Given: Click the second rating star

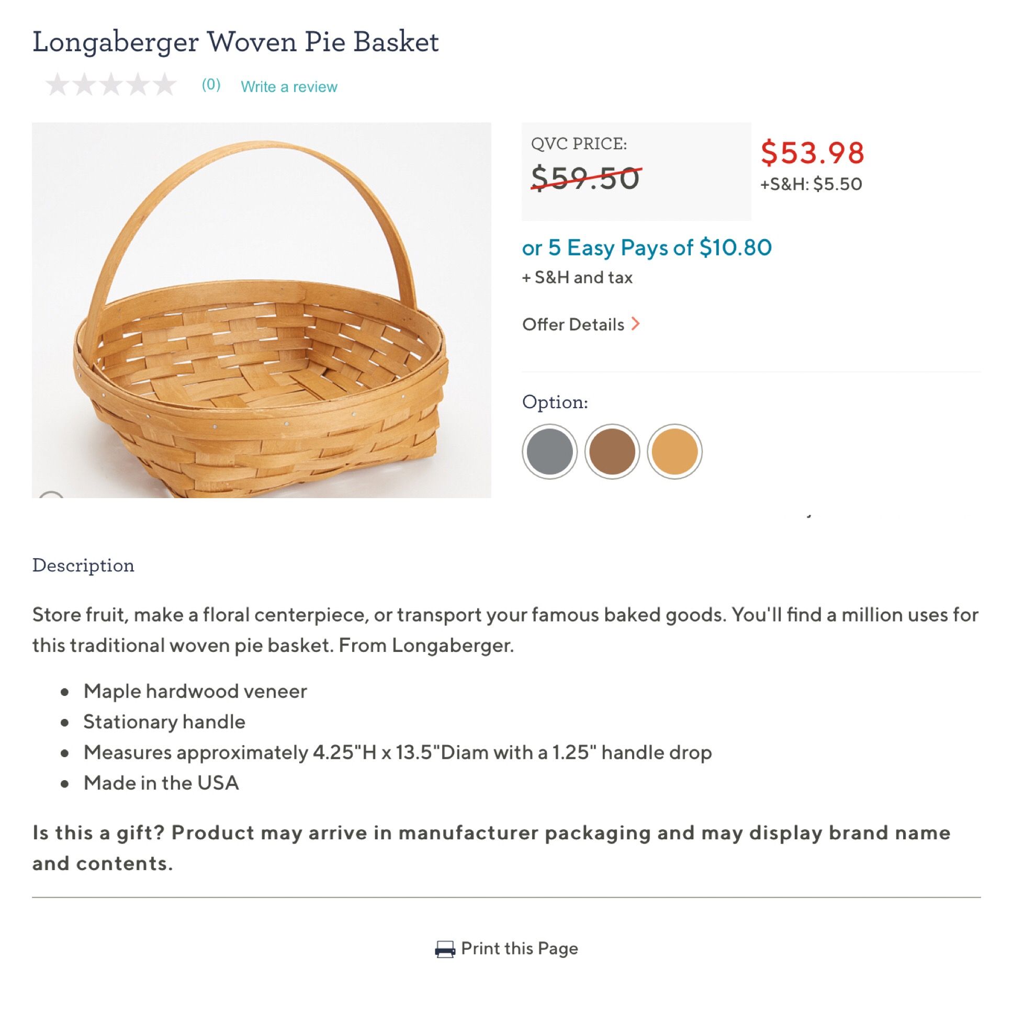Looking at the screenshot, I should pyautogui.click(x=84, y=85).
